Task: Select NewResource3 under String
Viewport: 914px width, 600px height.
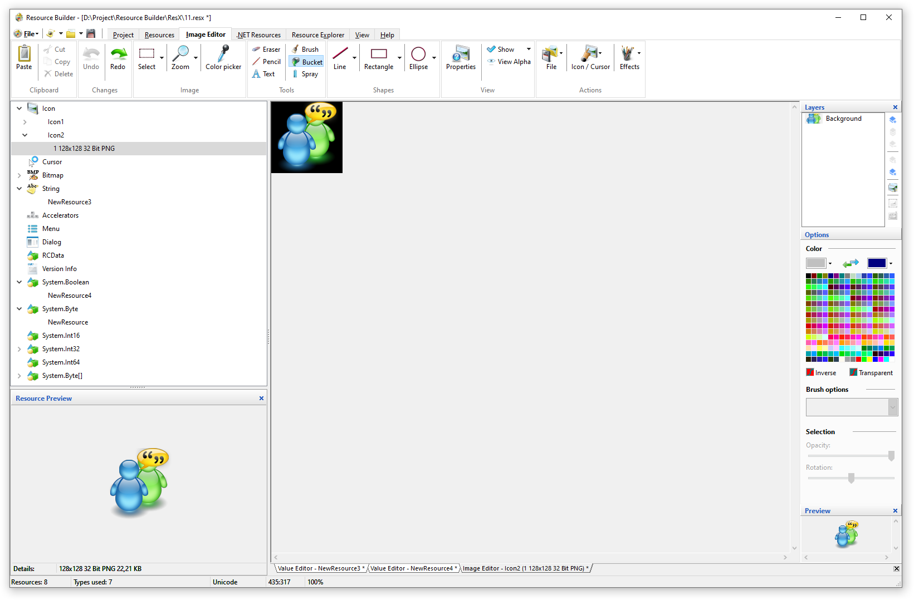Action: (70, 202)
